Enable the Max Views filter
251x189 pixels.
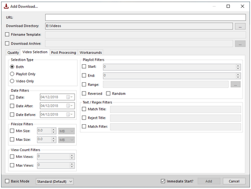point(12,165)
